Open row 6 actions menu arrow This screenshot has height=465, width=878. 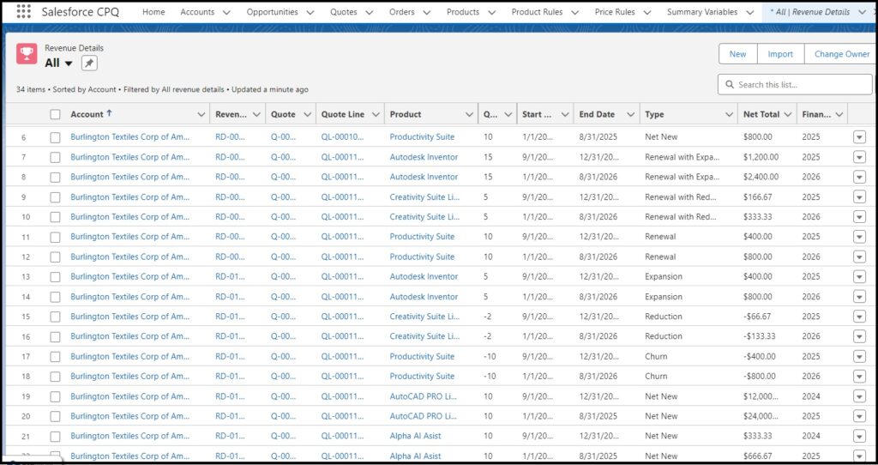pyautogui.click(x=859, y=137)
